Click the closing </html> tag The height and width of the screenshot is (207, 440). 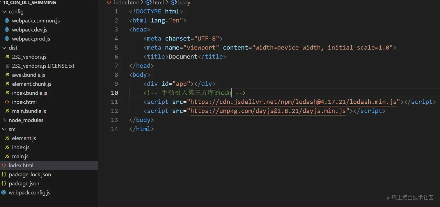141,129
